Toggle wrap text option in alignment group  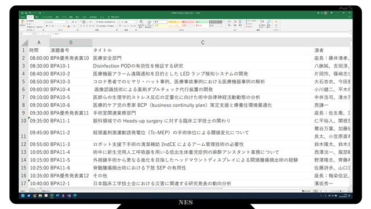tap(106, 22)
